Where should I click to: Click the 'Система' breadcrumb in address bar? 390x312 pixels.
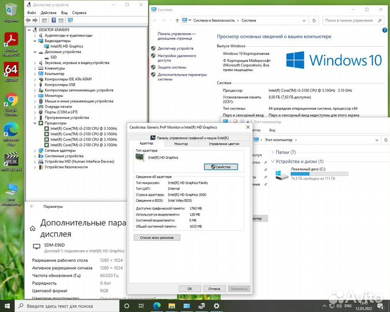[x=248, y=21]
